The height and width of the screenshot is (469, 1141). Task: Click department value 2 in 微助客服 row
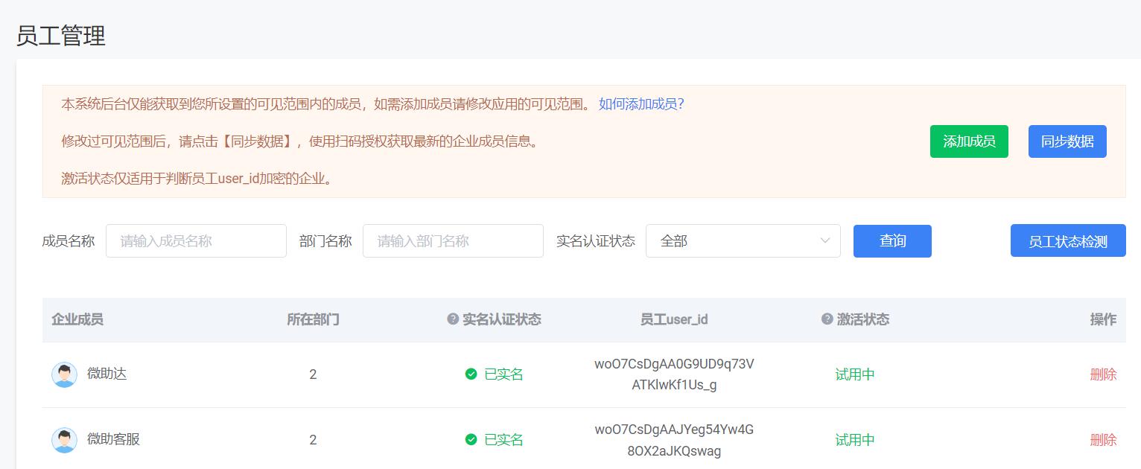pyautogui.click(x=313, y=440)
